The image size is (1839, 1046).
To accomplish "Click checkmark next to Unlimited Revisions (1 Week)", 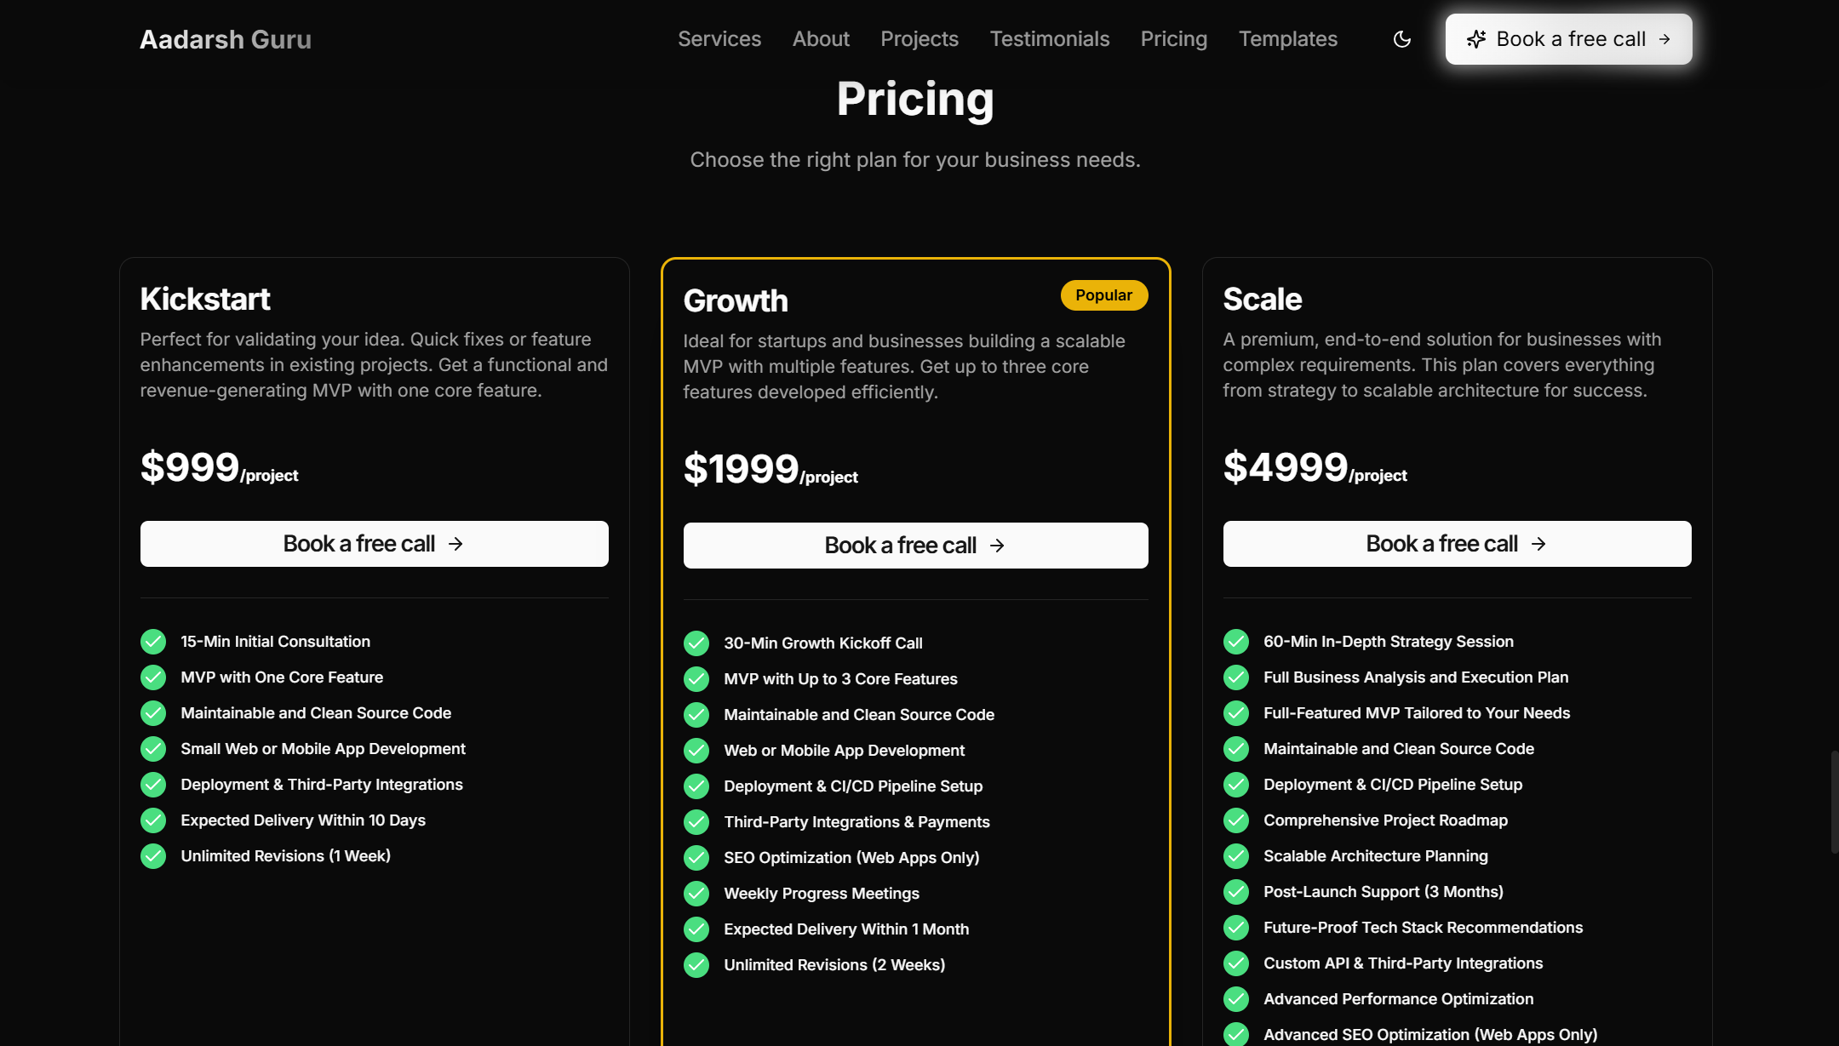I will pos(153,856).
